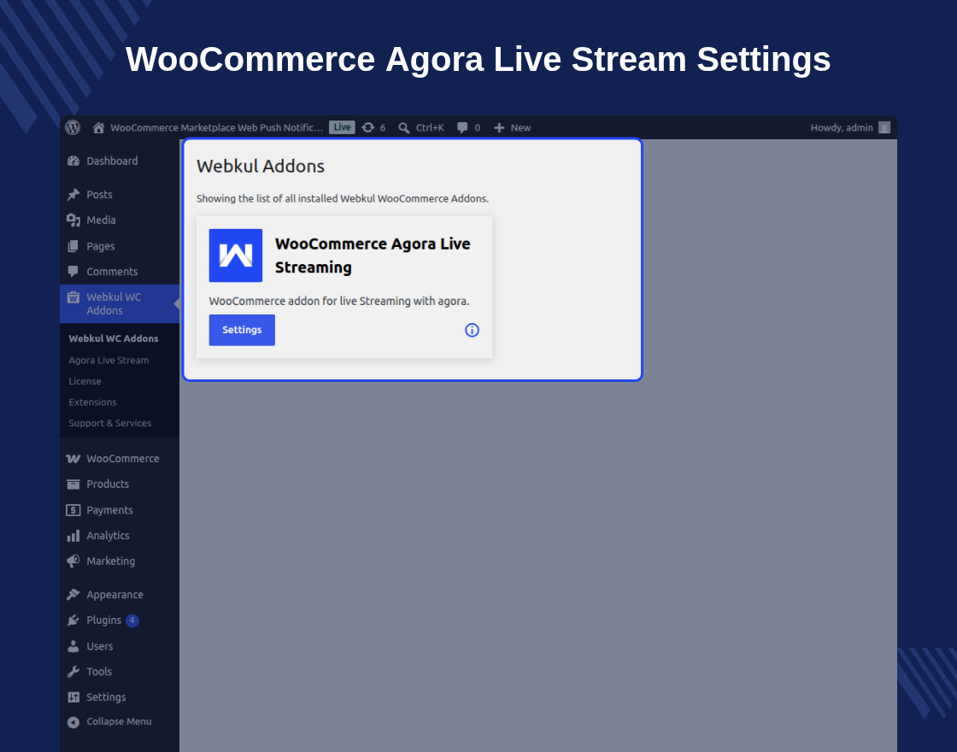Click the Live badge in admin bar

click(x=342, y=127)
